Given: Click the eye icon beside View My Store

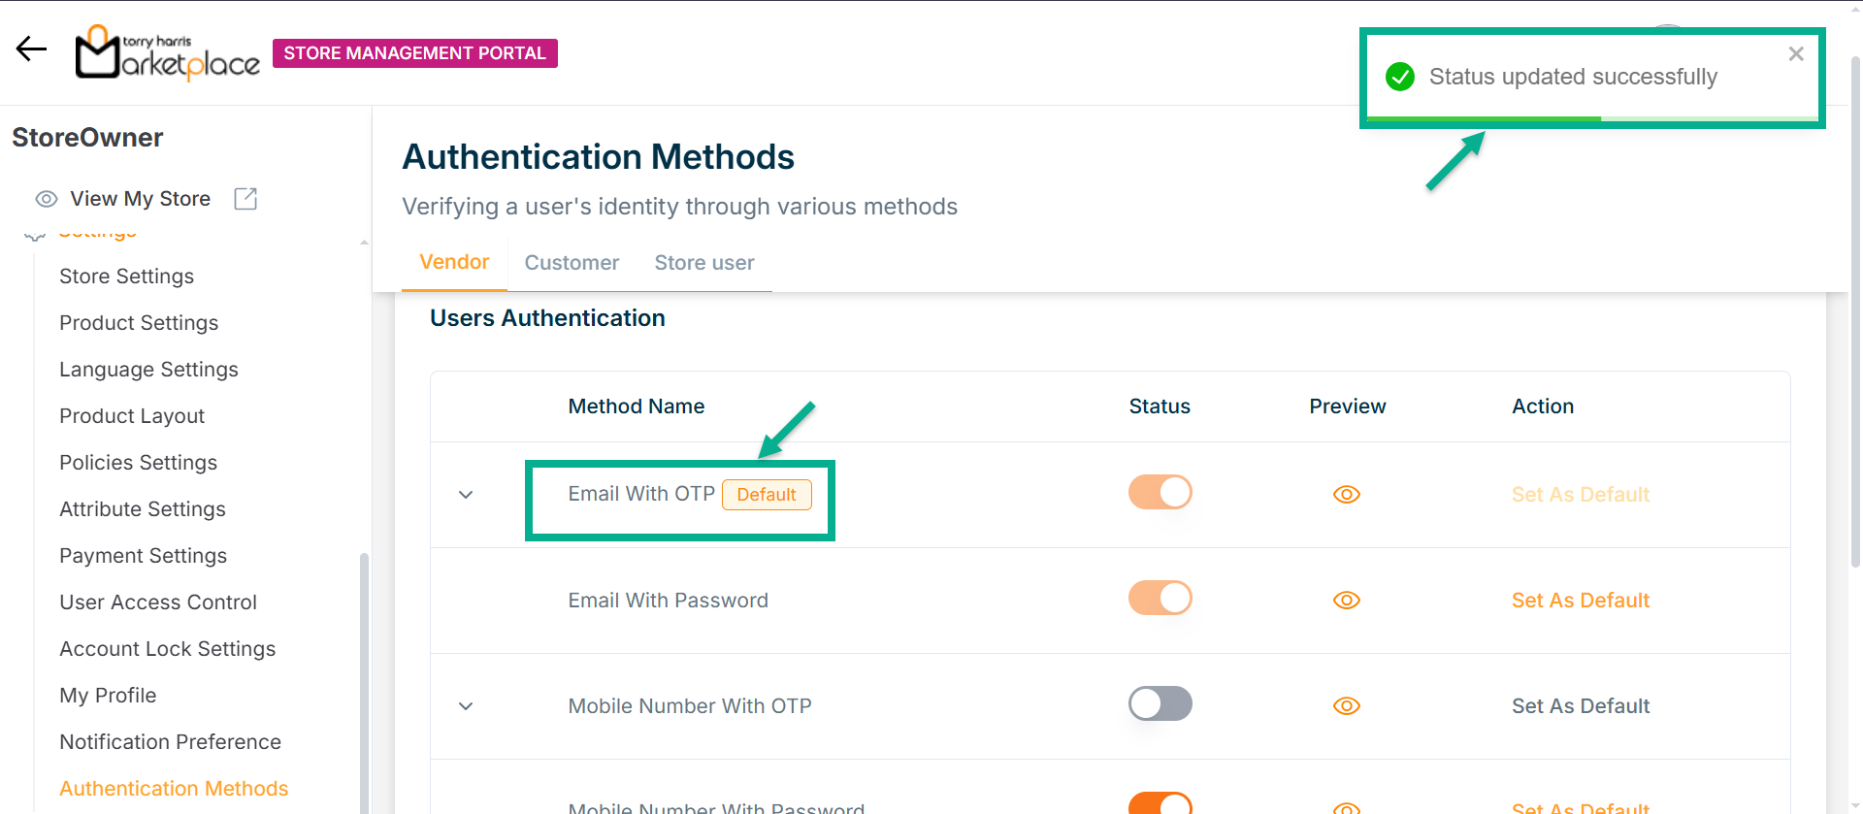Looking at the screenshot, I should [x=46, y=199].
